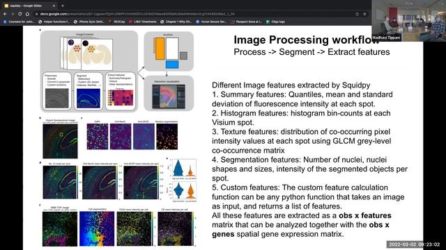Click the bold 'obs x features' text
The image size is (446, 250).
(x=365, y=215)
